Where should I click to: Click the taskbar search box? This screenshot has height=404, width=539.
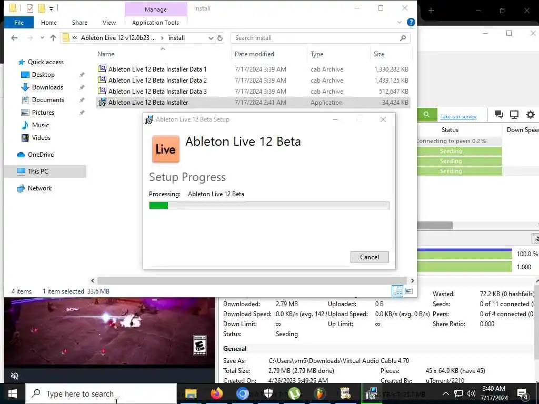[x=102, y=393]
